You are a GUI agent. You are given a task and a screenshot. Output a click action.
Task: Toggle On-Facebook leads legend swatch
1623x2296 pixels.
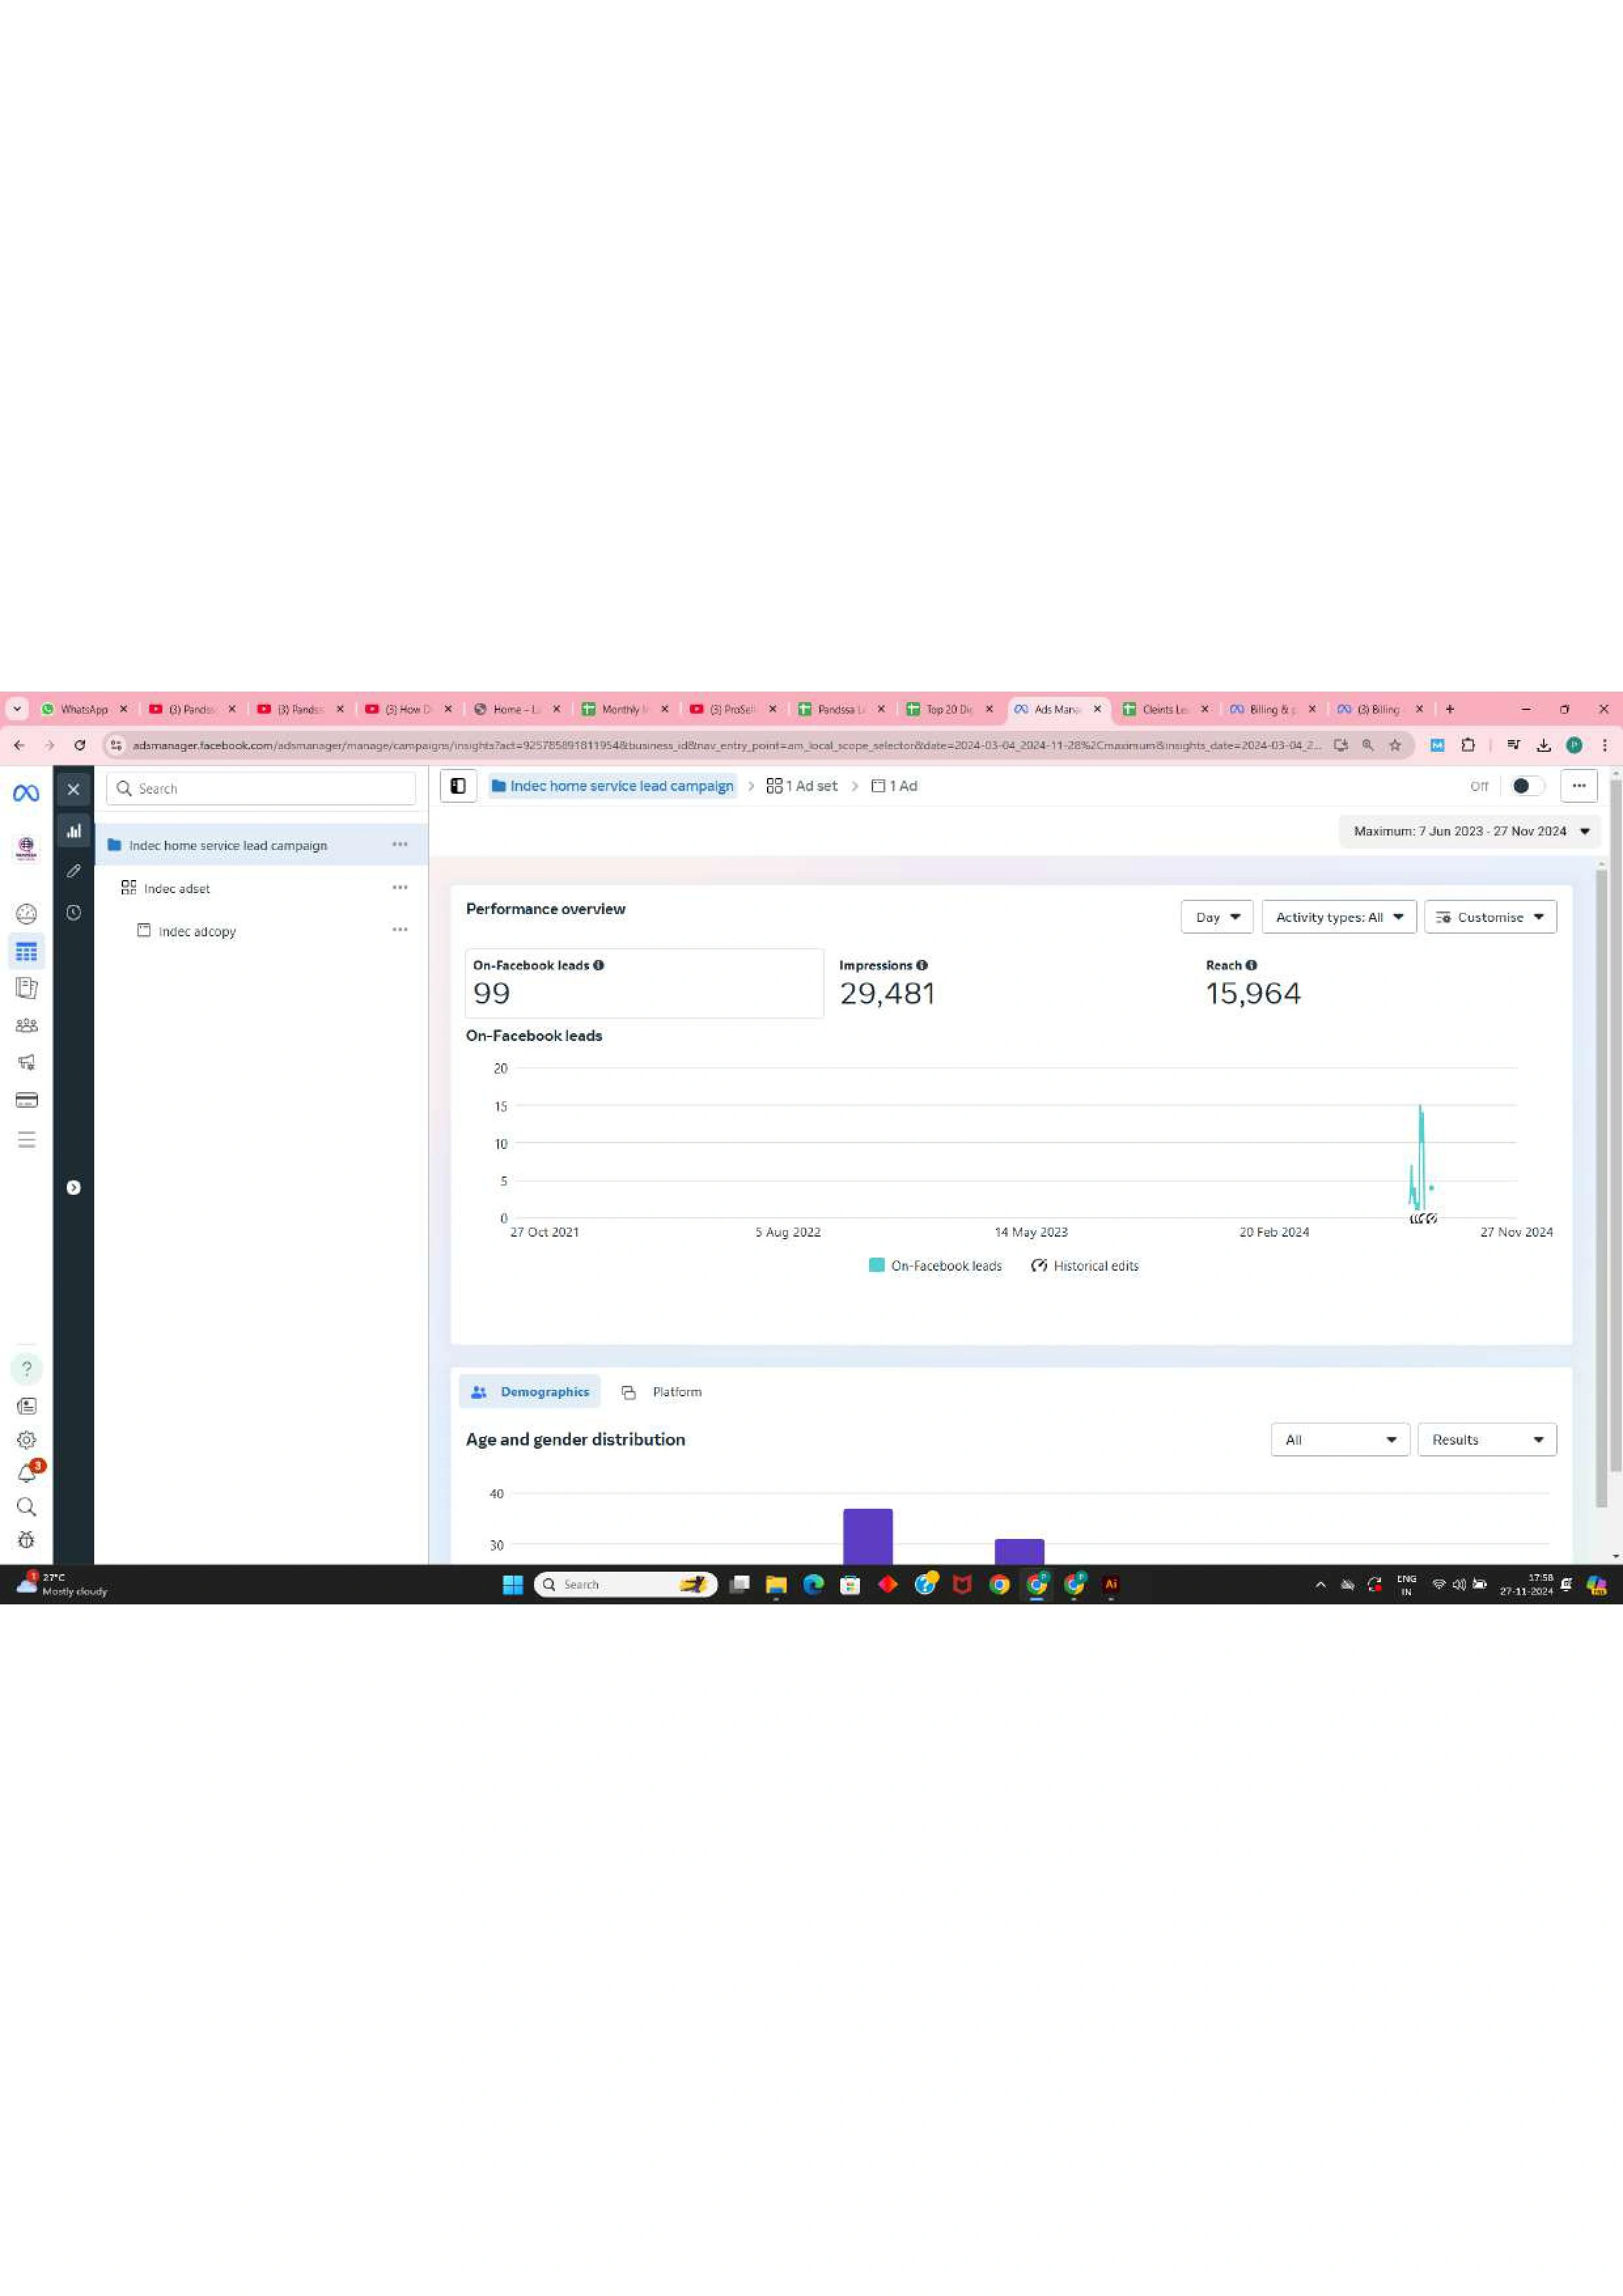pyautogui.click(x=877, y=1265)
